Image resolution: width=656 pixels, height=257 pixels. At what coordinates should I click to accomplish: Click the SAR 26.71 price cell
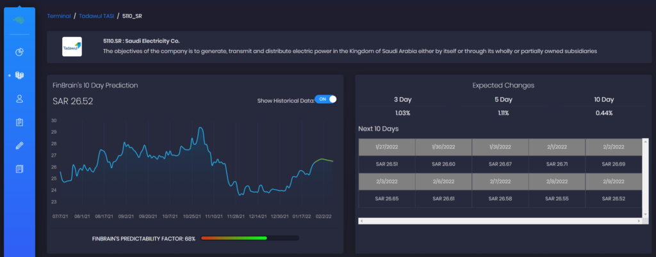click(x=557, y=164)
